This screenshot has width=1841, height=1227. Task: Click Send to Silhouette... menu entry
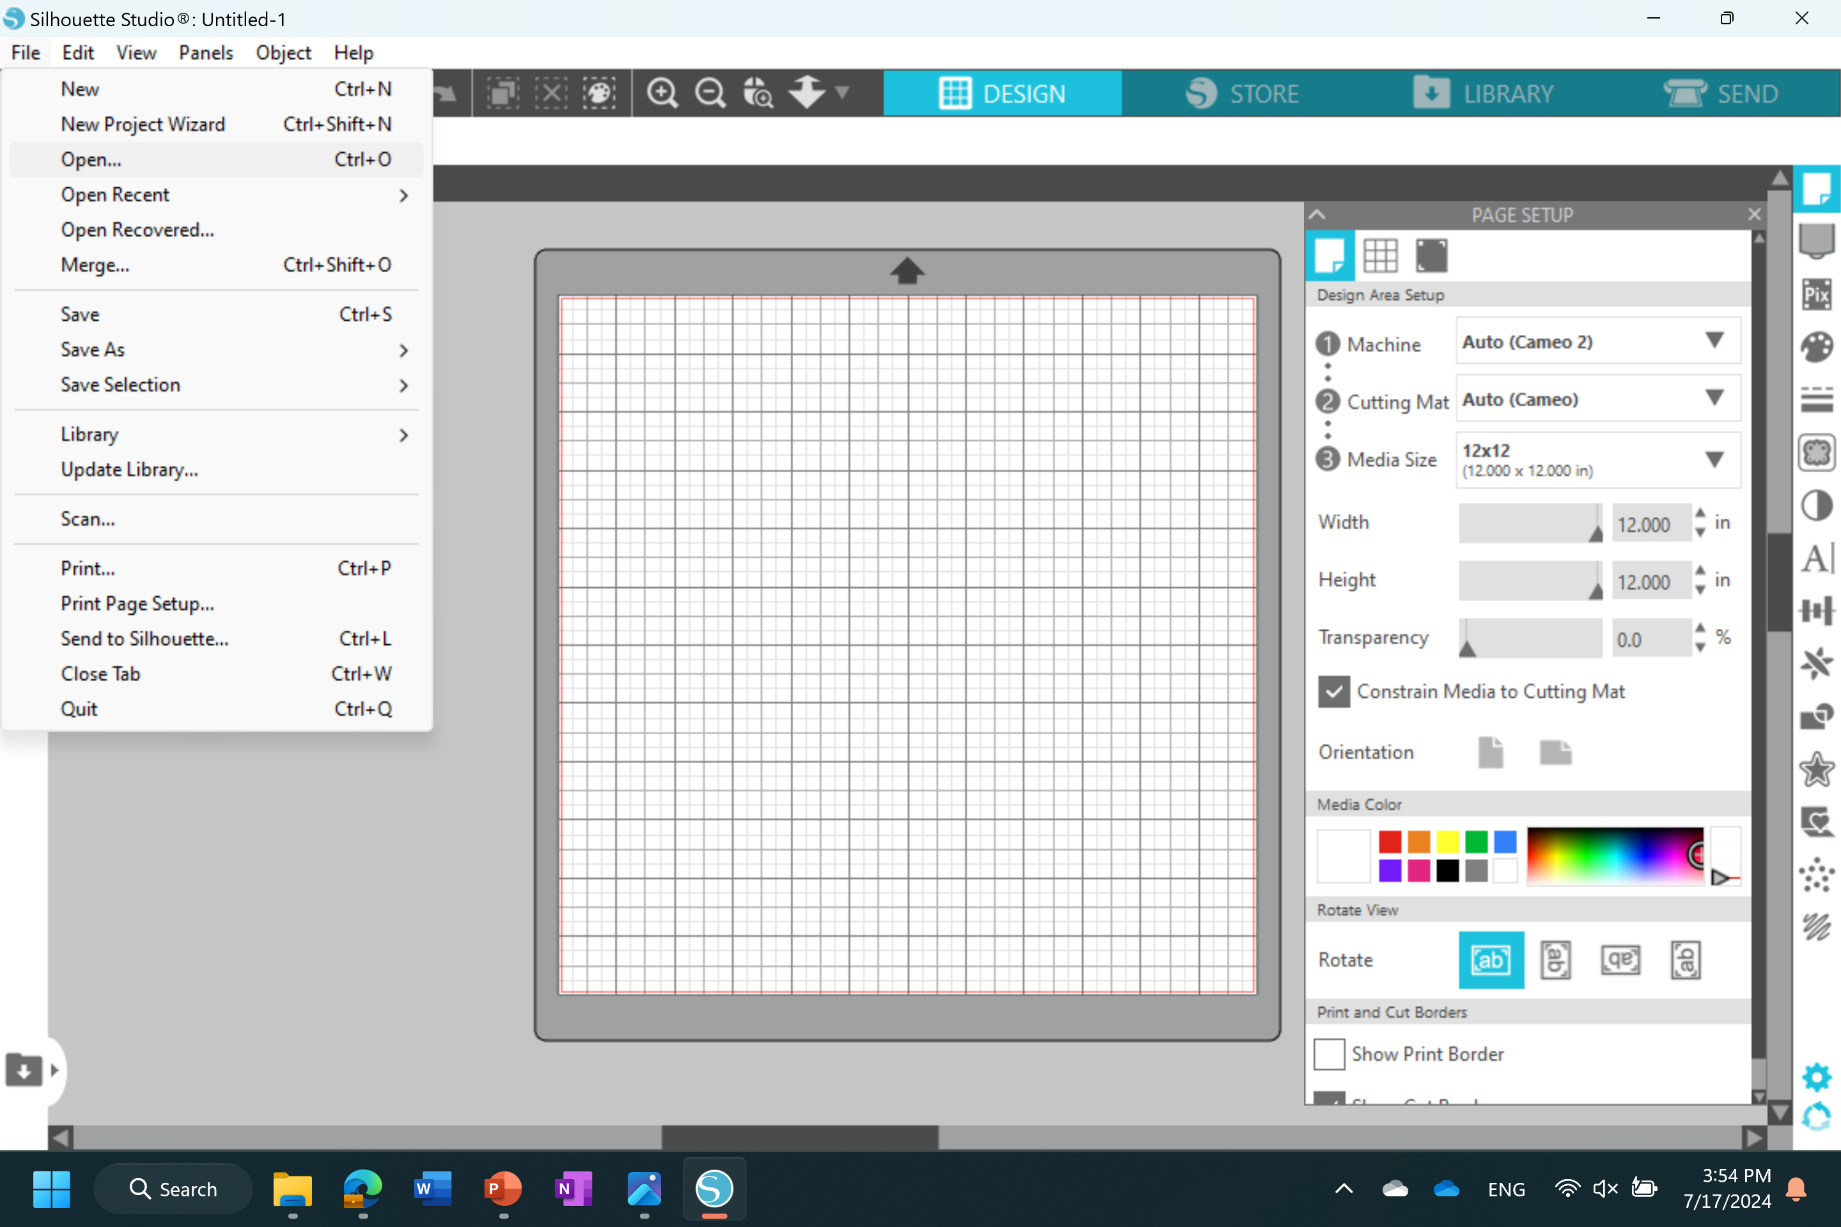pos(217,639)
